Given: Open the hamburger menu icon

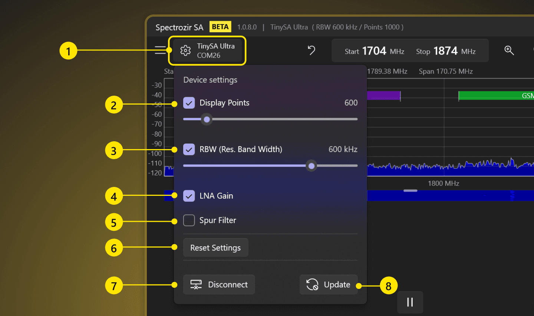Looking at the screenshot, I should click(x=160, y=50).
